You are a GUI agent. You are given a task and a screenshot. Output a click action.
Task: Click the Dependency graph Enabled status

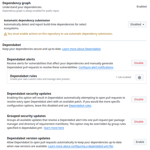pyautogui.click(x=142, y=7)
